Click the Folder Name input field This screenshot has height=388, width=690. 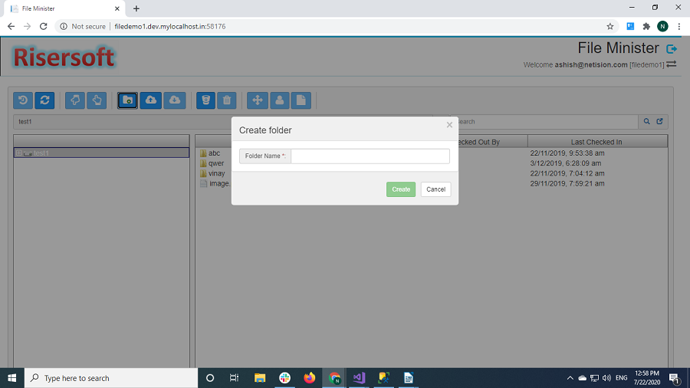tap(370, 156)
